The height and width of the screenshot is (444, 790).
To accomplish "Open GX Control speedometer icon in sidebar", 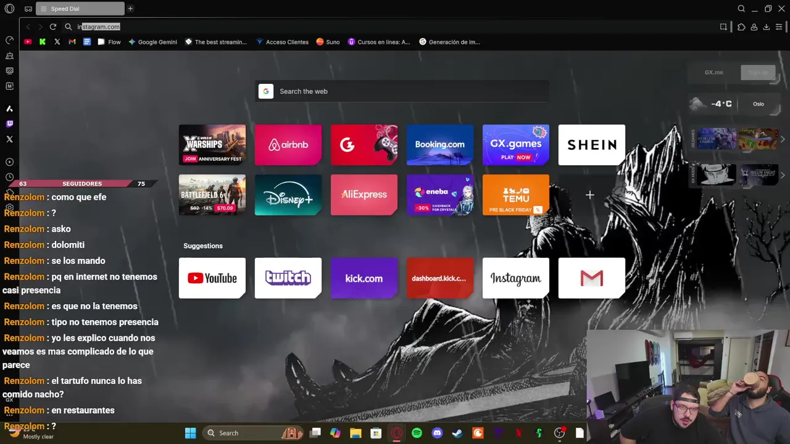I will point(9,40).
